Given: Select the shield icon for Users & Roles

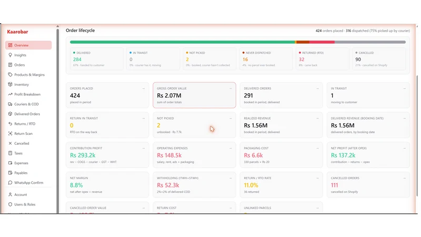Looking at the screenshot, I should pos(10,204).
